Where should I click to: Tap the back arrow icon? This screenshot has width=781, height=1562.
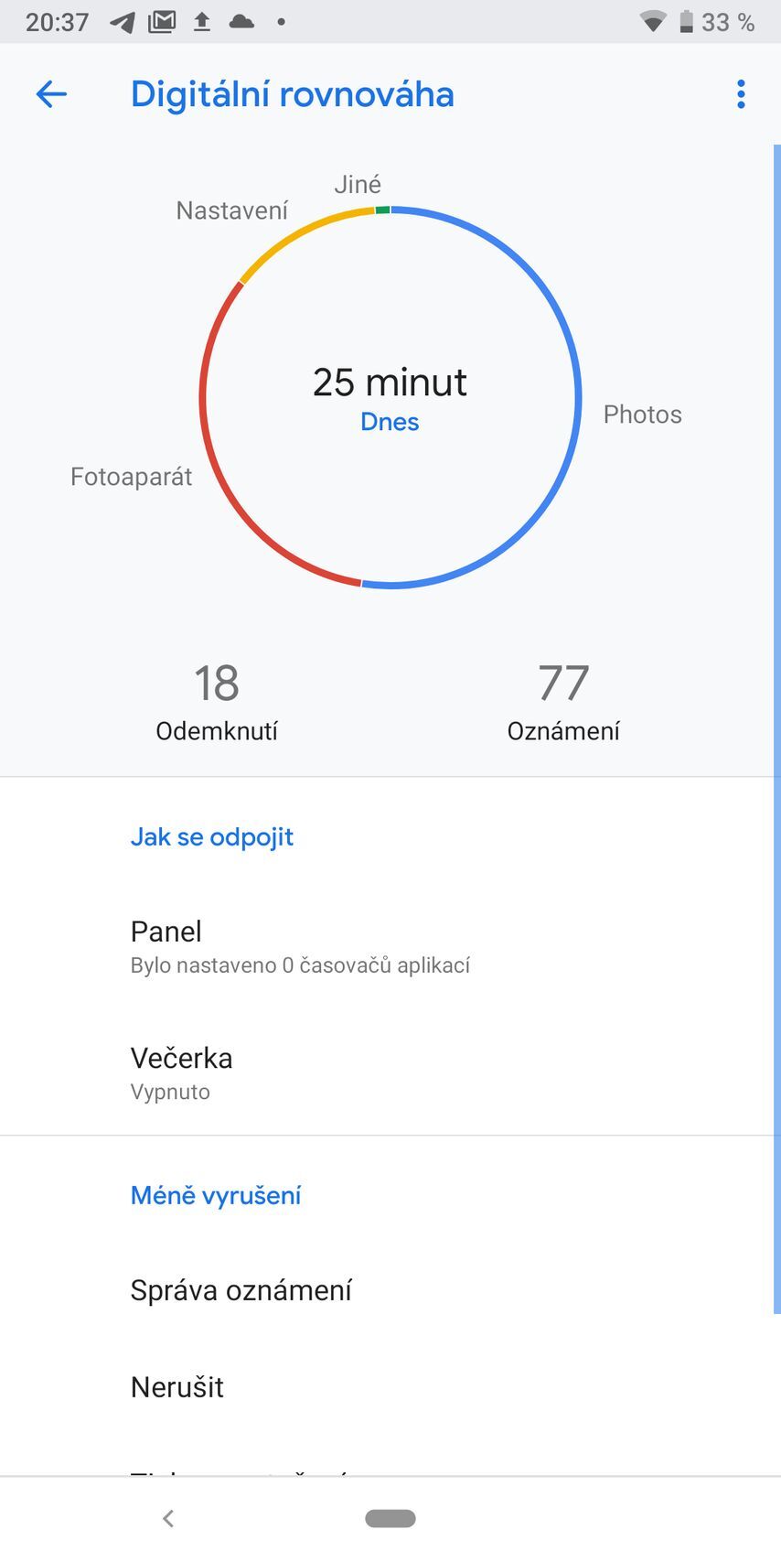click(x=51, y=94)
